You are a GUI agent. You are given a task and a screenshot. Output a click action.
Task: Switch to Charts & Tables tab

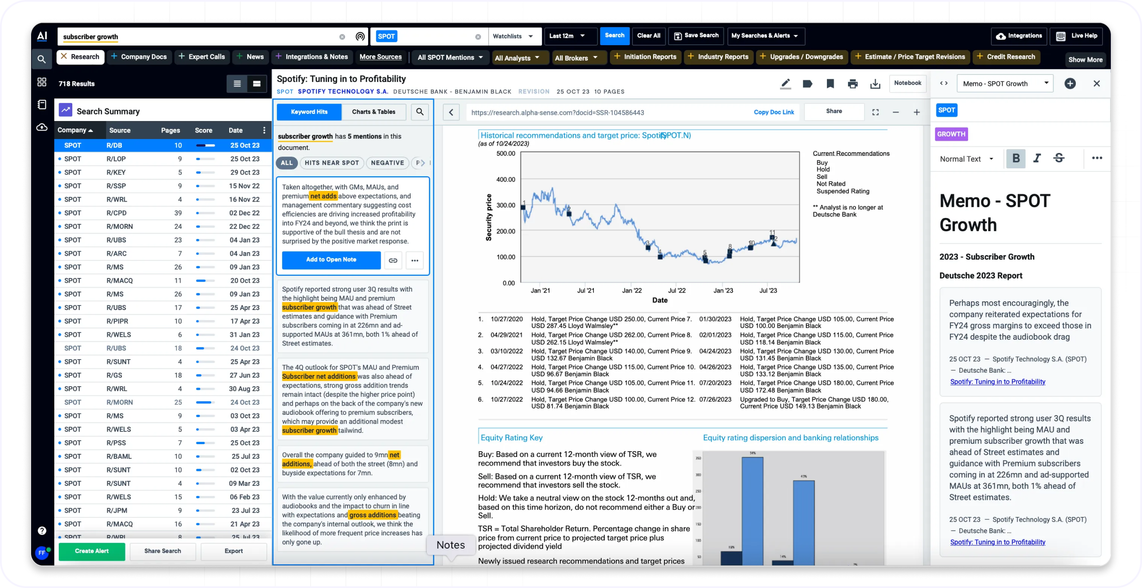373,112
